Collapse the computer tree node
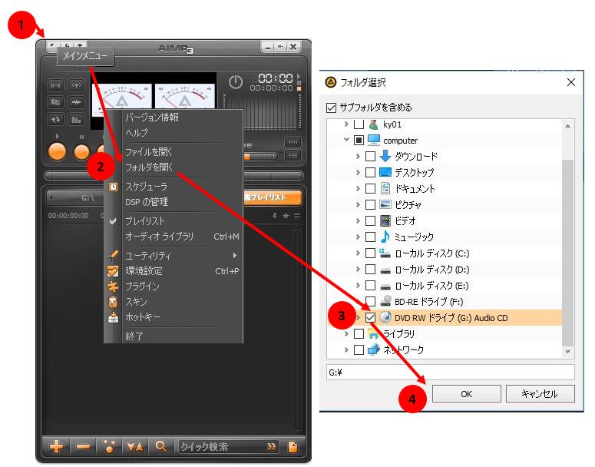Viewport: 595px width, 467px height. [346, 140]
